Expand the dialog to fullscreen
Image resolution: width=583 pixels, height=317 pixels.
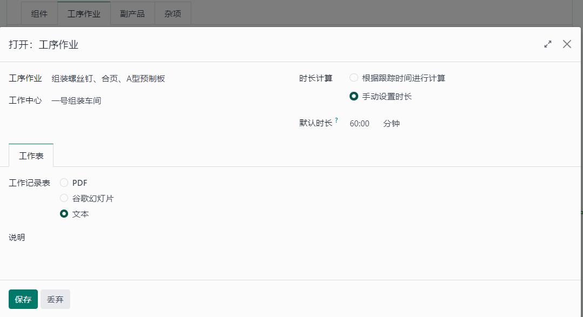click(x=547, y=44)
